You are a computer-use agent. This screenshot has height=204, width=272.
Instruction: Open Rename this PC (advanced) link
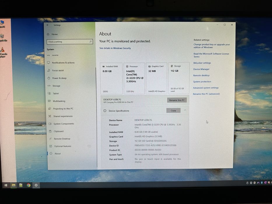point(206,94)
